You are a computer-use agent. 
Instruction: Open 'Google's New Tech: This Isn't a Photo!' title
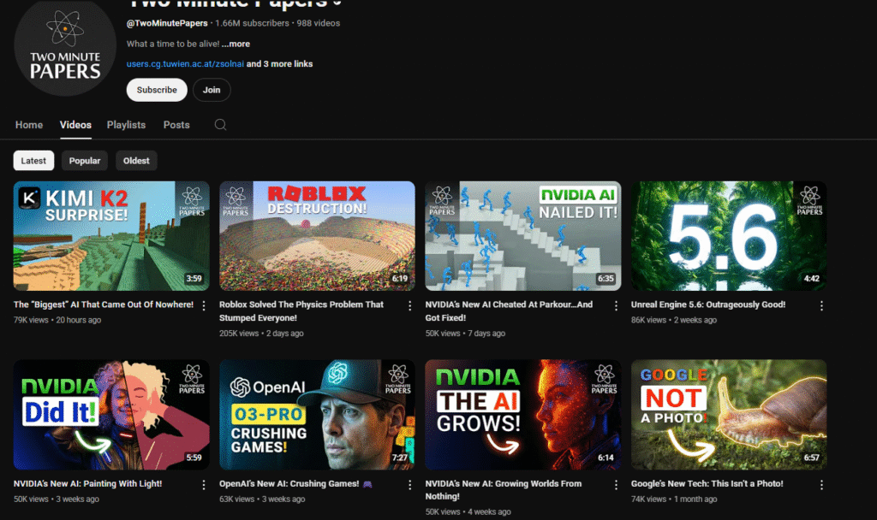pyautogui.click(x=707, y=484)
